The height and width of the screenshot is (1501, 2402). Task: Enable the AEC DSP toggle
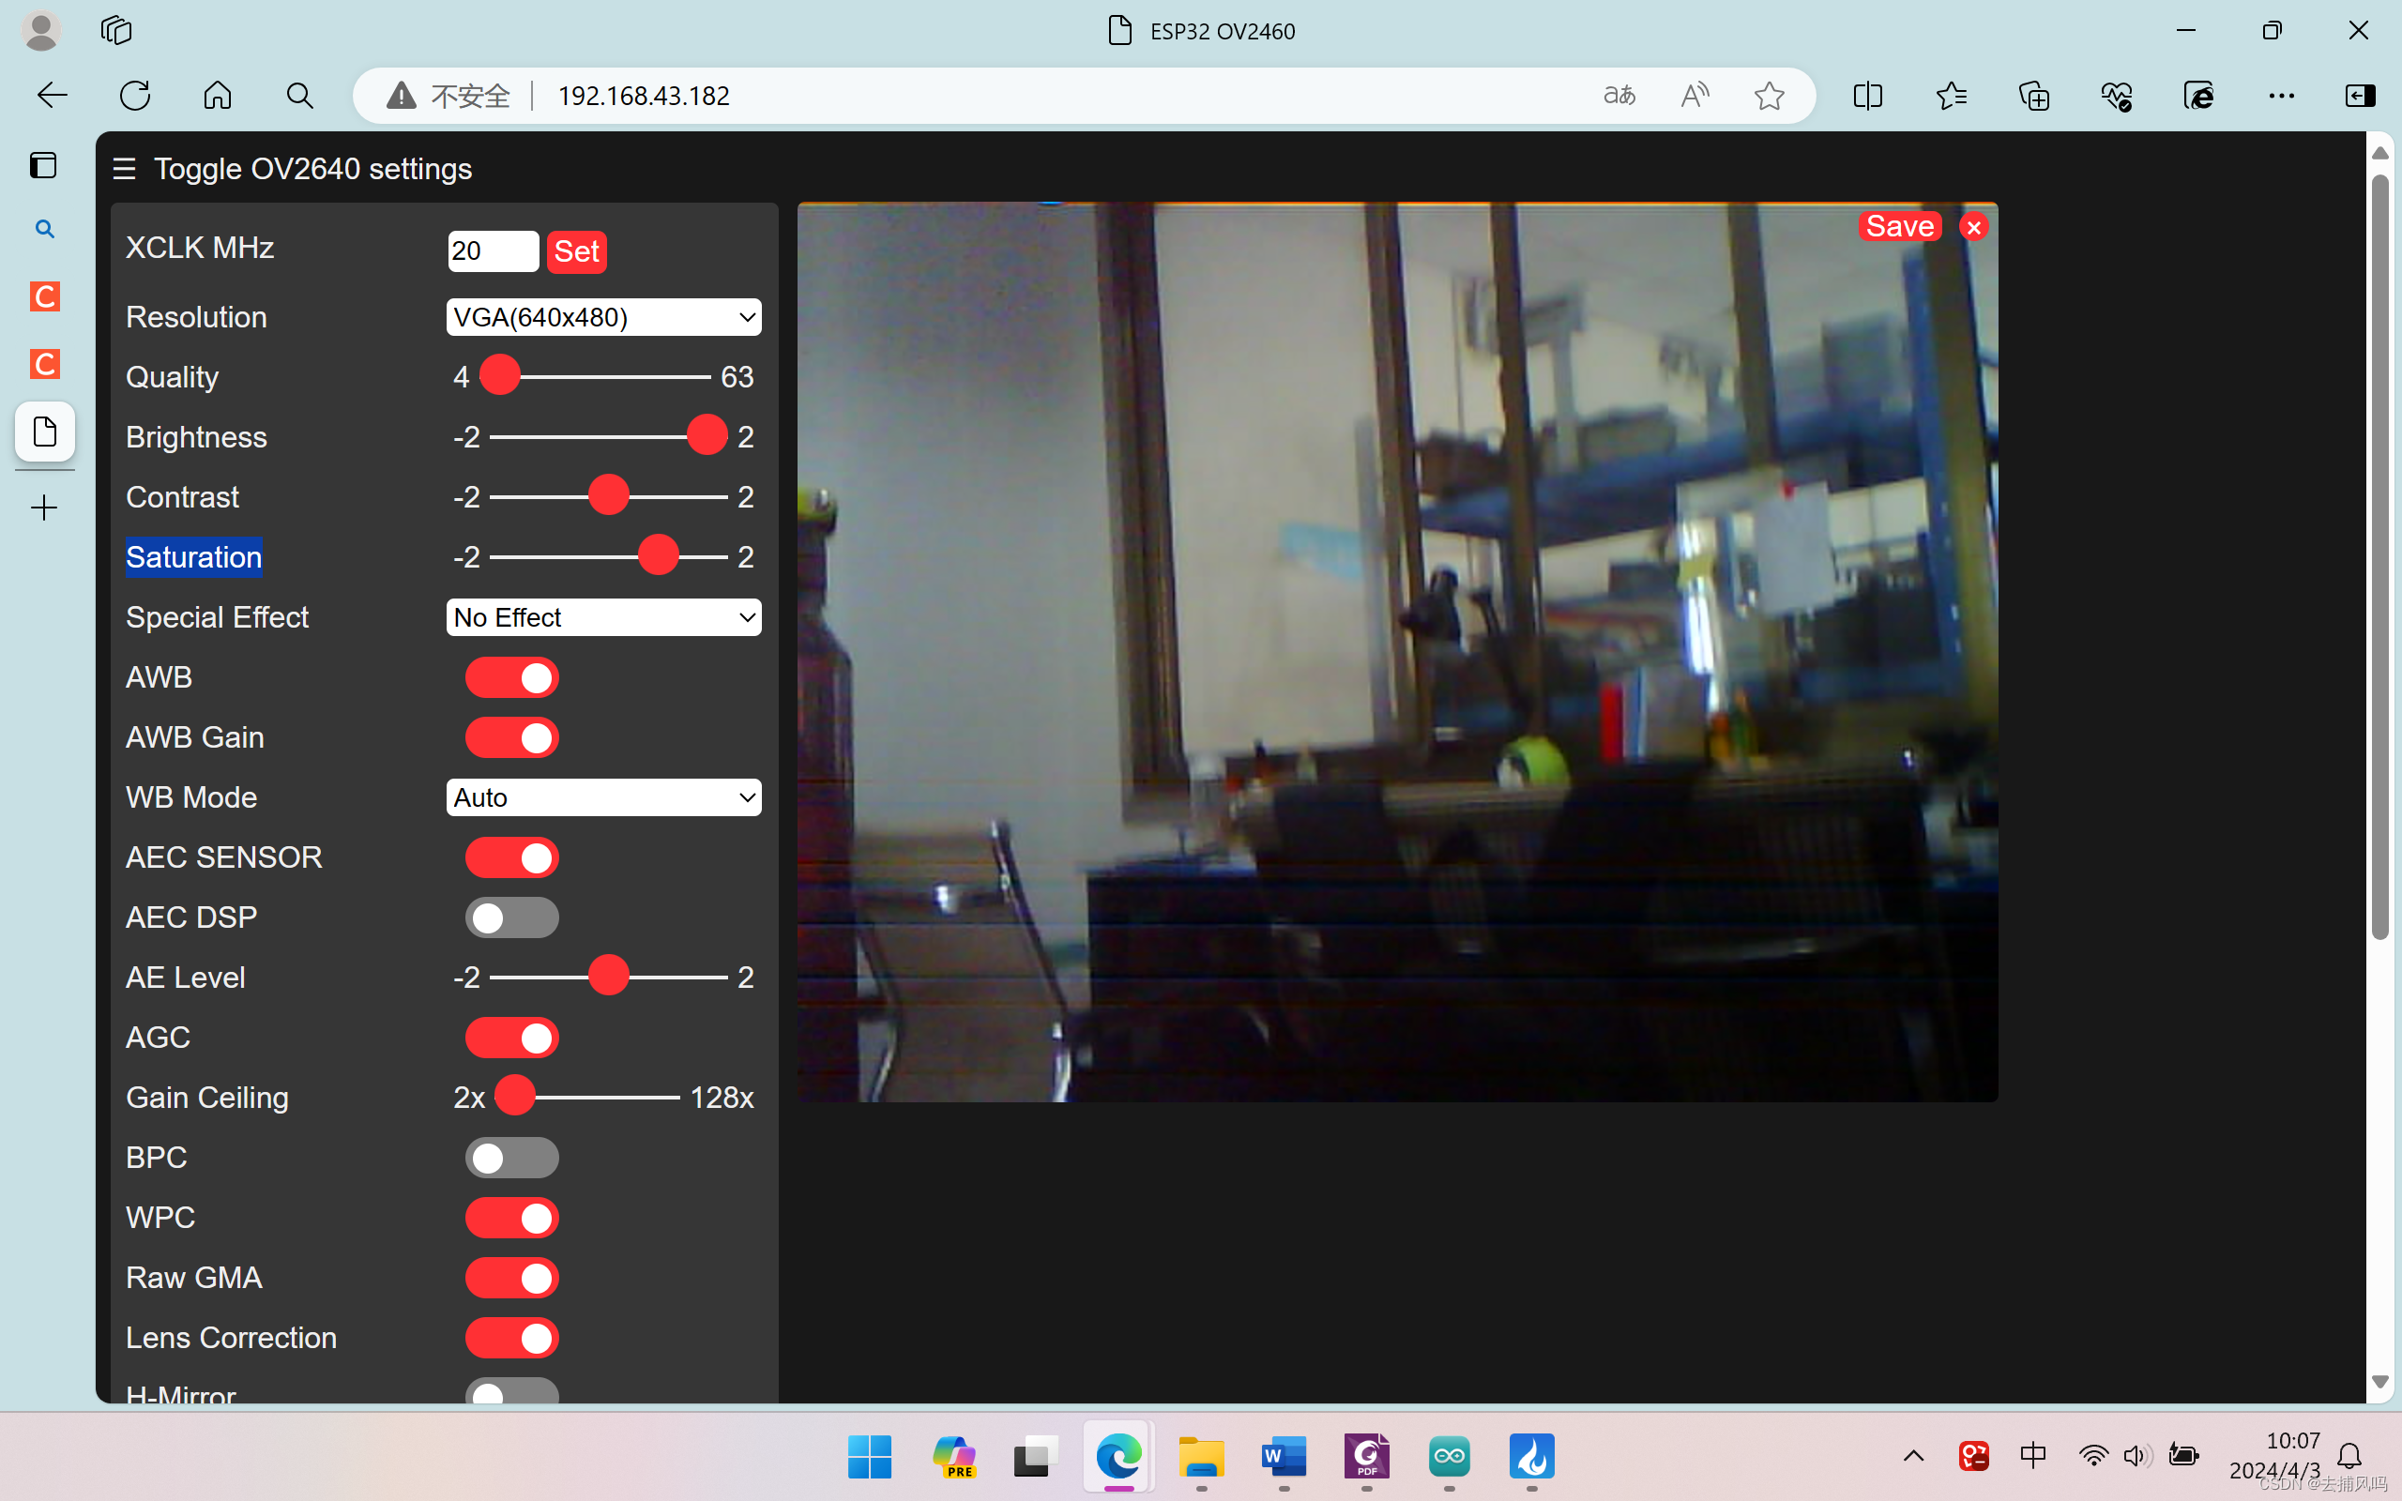click(512, 918)
